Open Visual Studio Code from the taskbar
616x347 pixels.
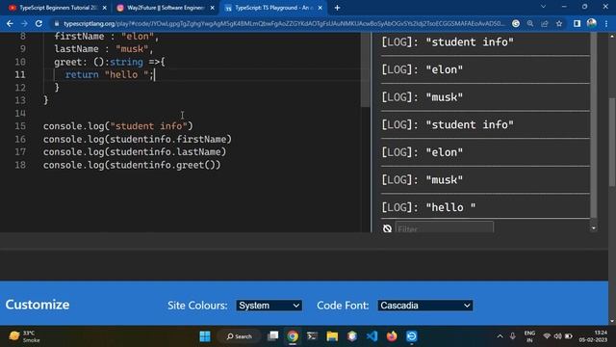point(372,336)
